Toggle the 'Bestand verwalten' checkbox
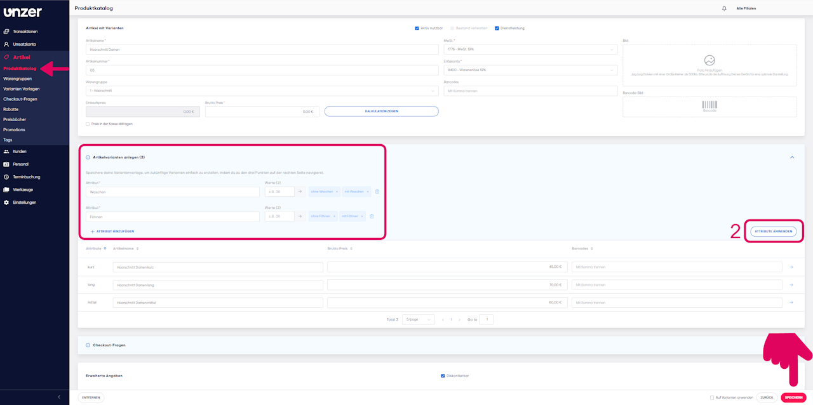The height and width of the screenshot is (405, 813). (452, 28)
